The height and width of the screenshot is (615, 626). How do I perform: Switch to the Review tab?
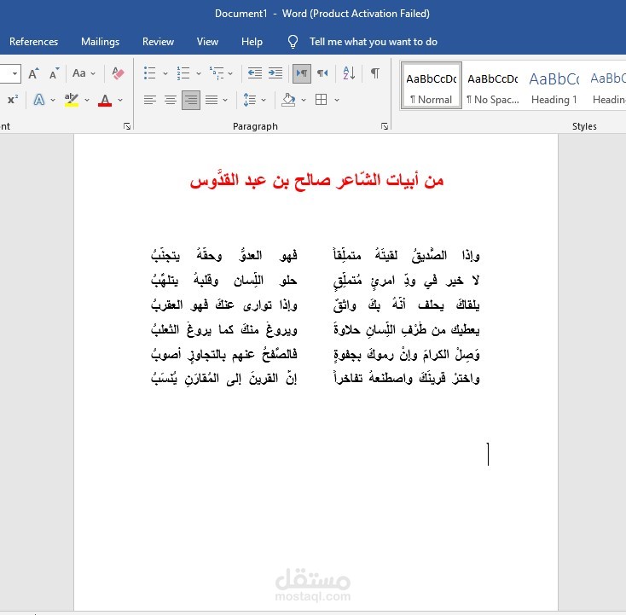coord(158,42)
